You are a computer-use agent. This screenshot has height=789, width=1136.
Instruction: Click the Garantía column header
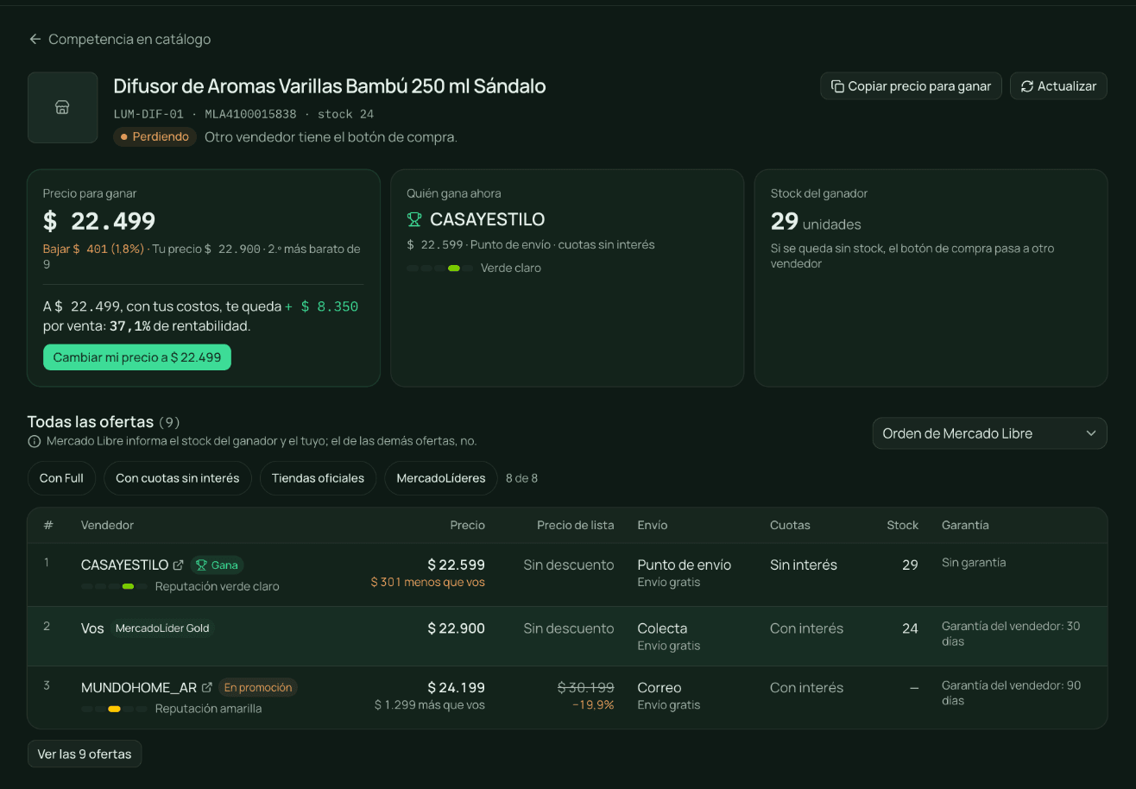coord(965,525)
